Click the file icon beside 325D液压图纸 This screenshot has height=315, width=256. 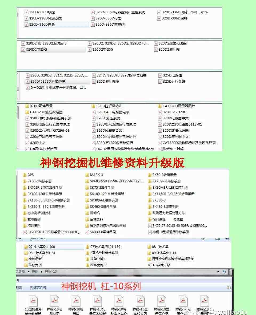point(94,82)
